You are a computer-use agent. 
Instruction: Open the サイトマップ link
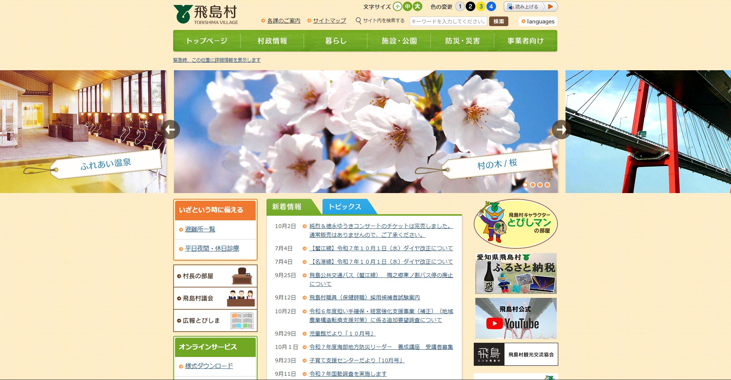tap(329, 21)
